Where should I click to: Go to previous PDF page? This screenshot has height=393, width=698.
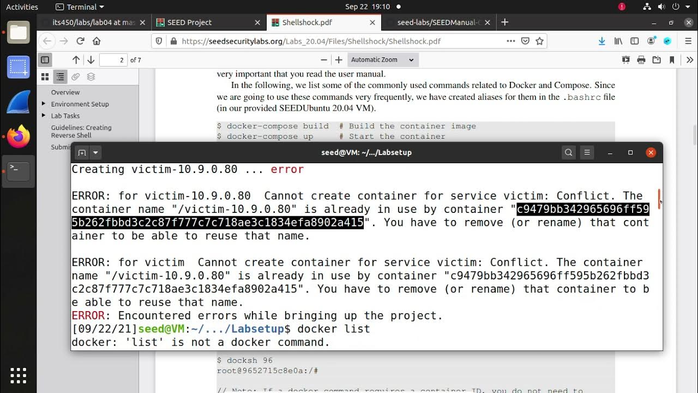76,60
